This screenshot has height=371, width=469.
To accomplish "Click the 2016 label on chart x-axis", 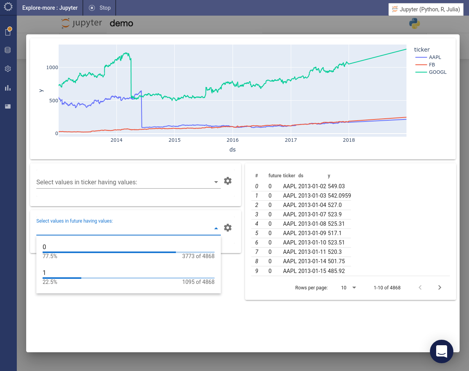I will (x=233, y=140).
